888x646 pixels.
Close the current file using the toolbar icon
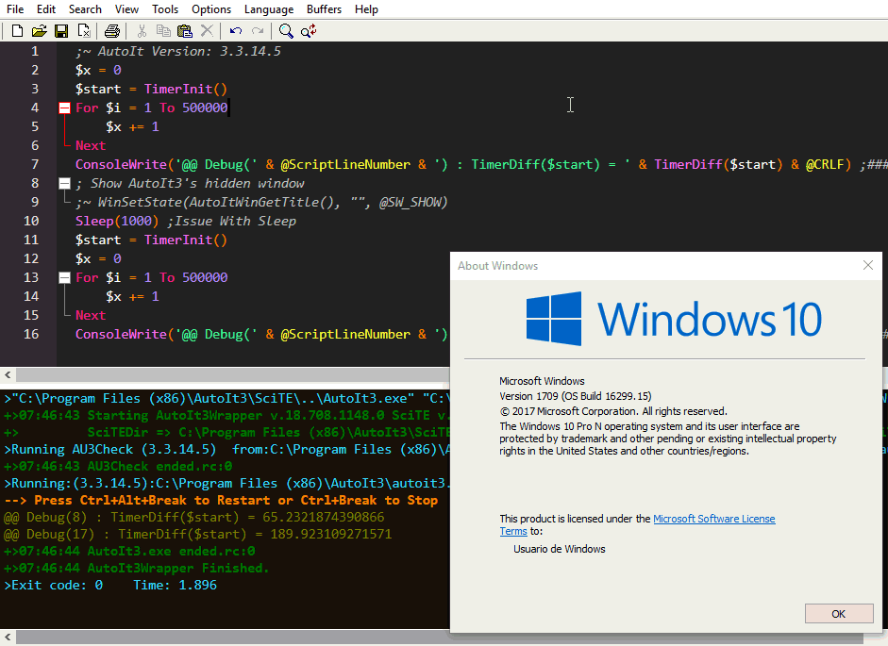[84, 30]
